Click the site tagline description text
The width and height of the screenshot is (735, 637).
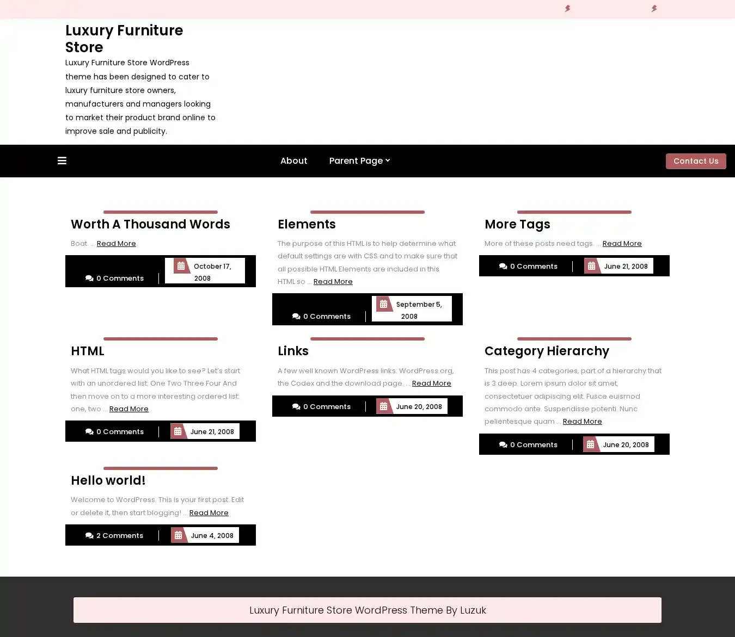(x=140, y=97)
